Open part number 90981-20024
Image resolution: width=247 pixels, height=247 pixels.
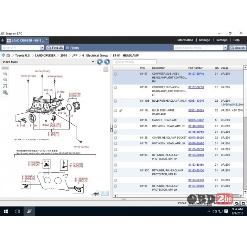pyautogui.click(x=196, y=110)
